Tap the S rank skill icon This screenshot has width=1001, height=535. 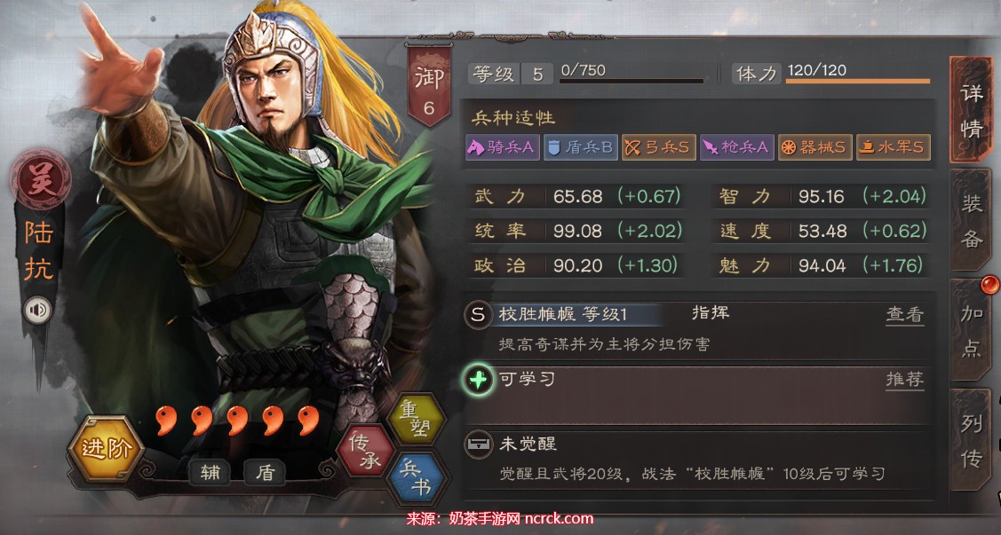[478, 314]
